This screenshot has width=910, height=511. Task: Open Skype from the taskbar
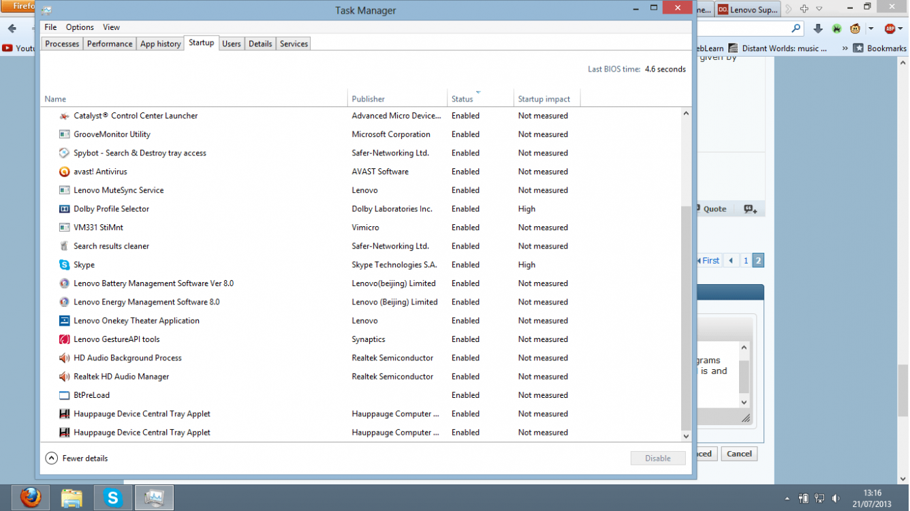[113, 498]
